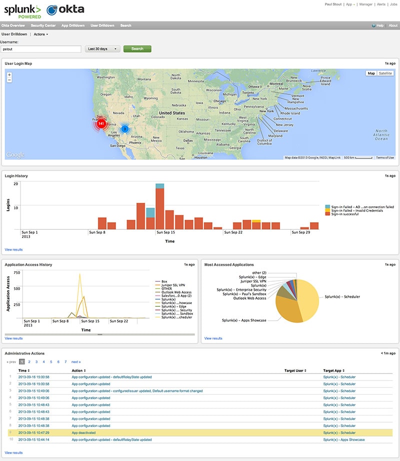Go to the Security Center tab

(43, 25)
